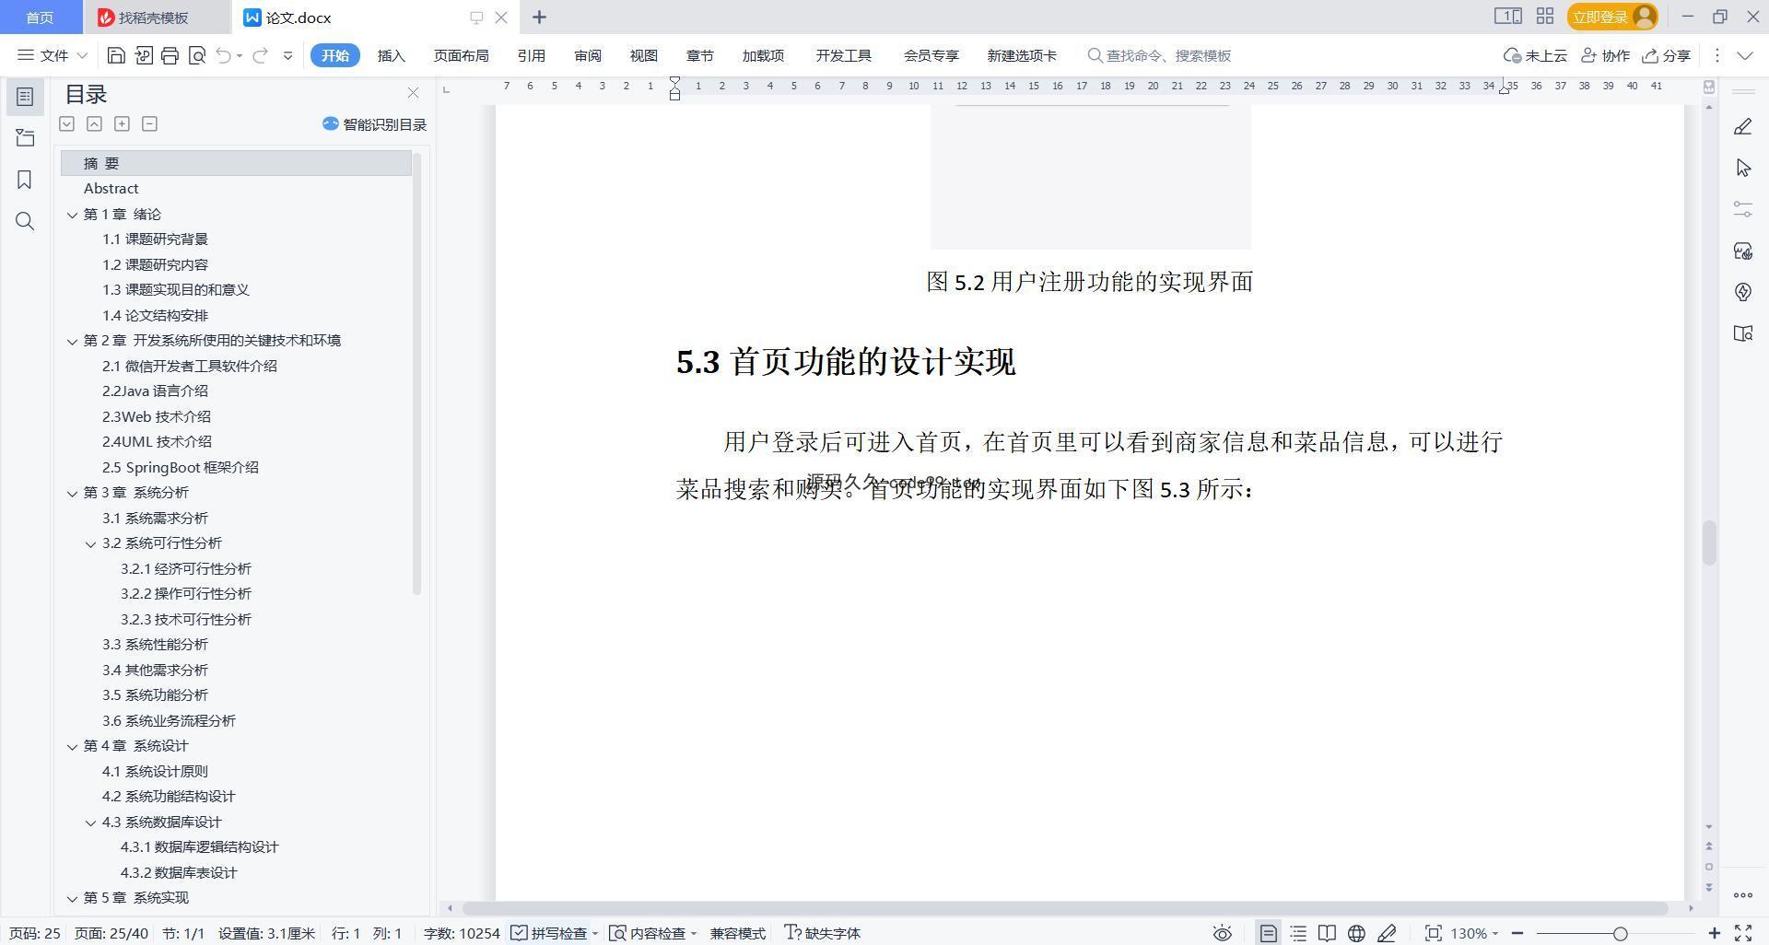Jump to 4.3.2 数据库表设计 in outline
The width and height of the screenshot is (1769, 945).
pyautogui.click(x=179, y=873)
